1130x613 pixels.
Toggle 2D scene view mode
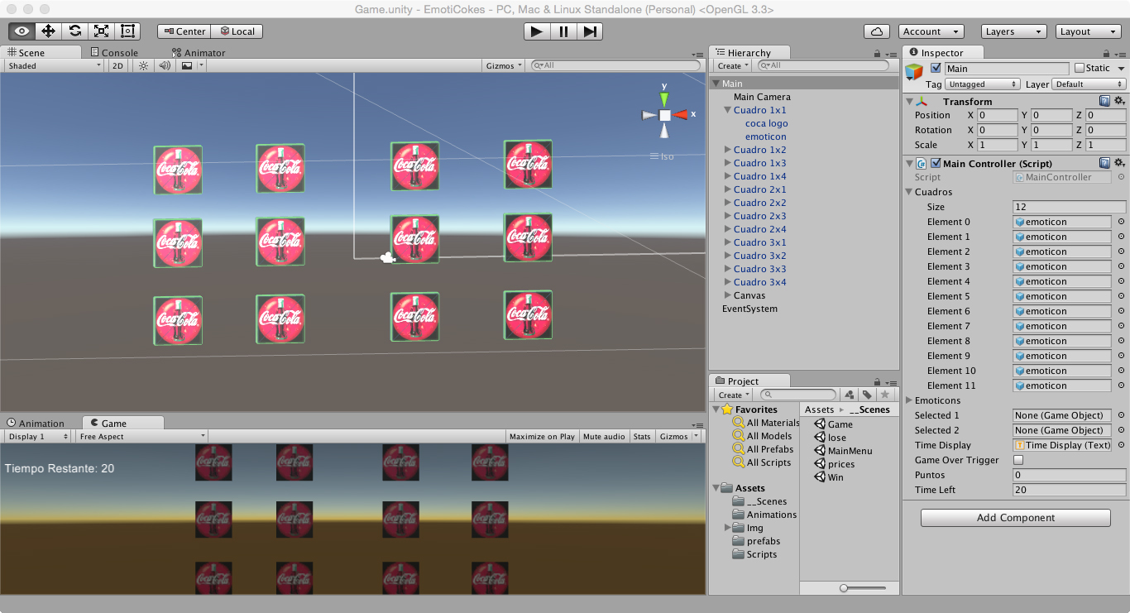(x=117, y=65)
